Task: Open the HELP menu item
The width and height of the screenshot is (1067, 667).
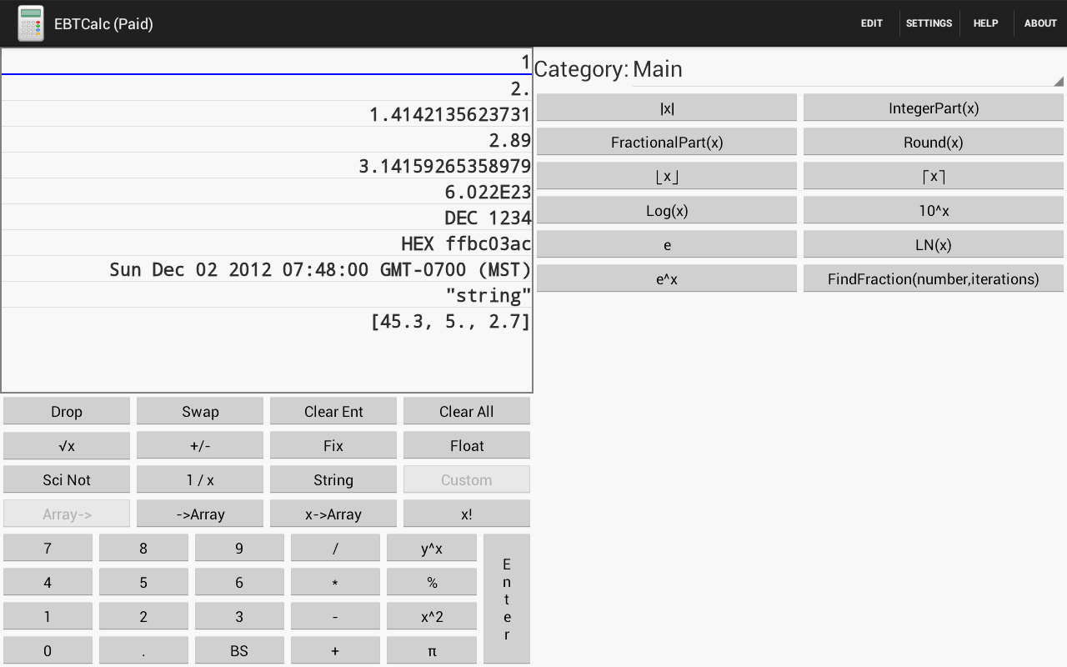Action: pos(985,23)
